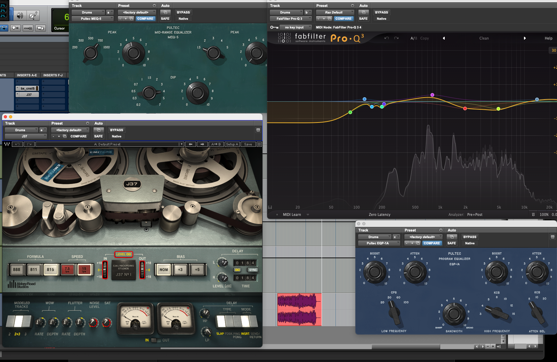Select tape formula 815 on J37
The width and height of the screenshot is (557, 362).
[x=50, y=269]
